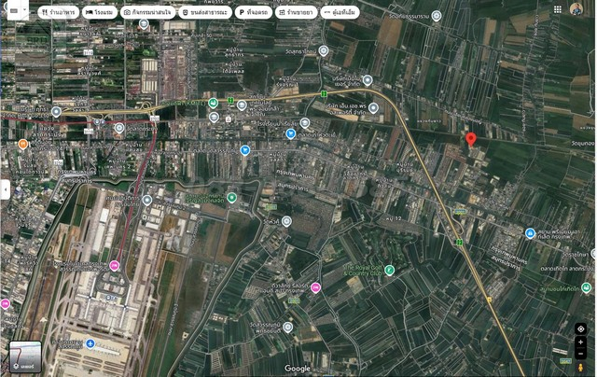Filter by กิจกรรมน่าสนใจ (things to do) chip

tap(147, 12)
